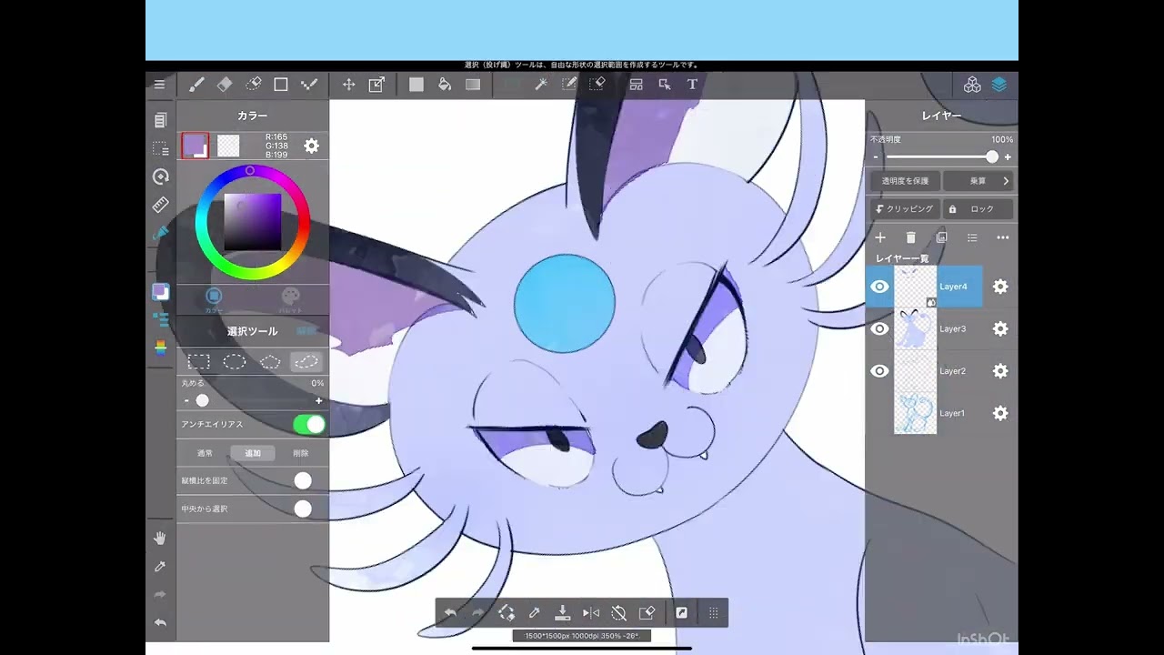Hide Layer2 using its eye icon
Screen dimensions: 1164x655
(879, 371)
